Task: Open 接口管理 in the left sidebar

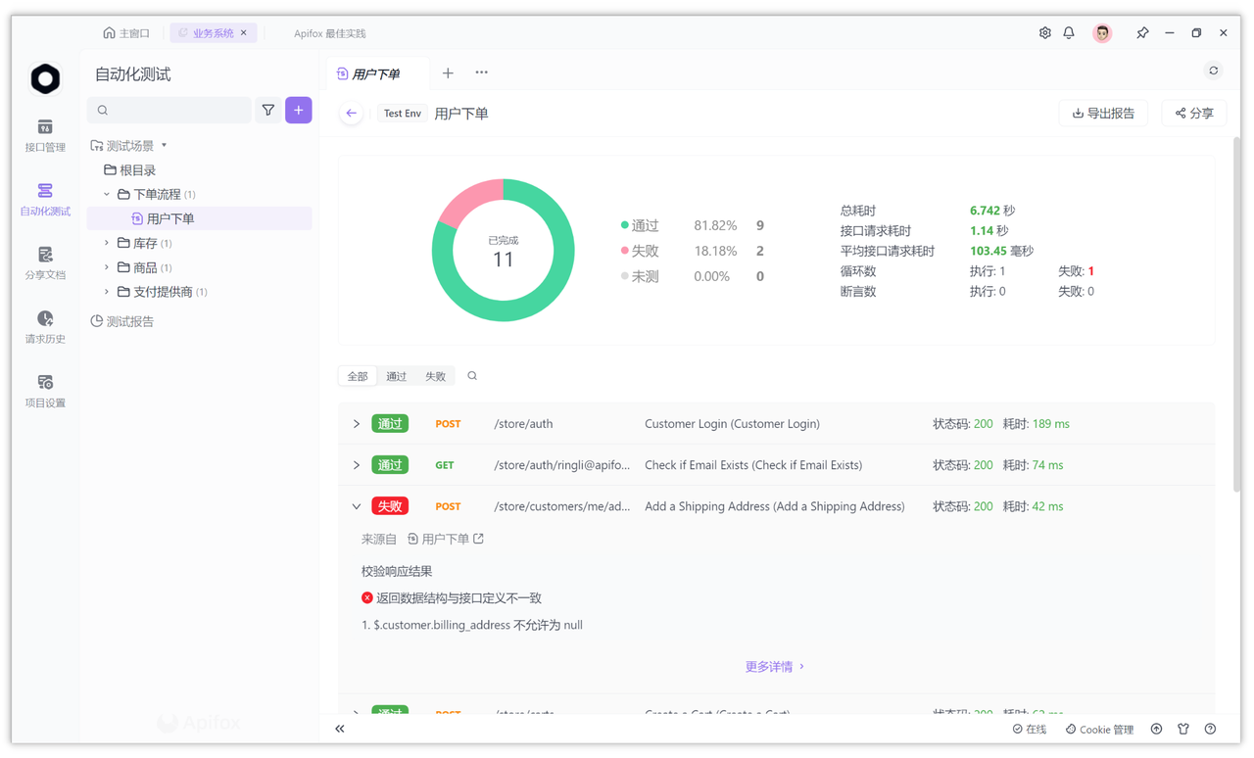Action: click(x=45, y=136)
